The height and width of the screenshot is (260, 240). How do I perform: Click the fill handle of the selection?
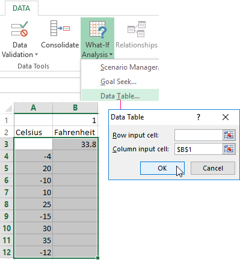[98, 258]
